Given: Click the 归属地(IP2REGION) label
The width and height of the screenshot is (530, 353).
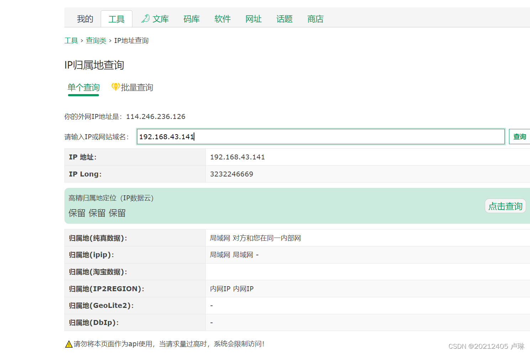Looking at the screenshot, I should [x=106, y=289].
